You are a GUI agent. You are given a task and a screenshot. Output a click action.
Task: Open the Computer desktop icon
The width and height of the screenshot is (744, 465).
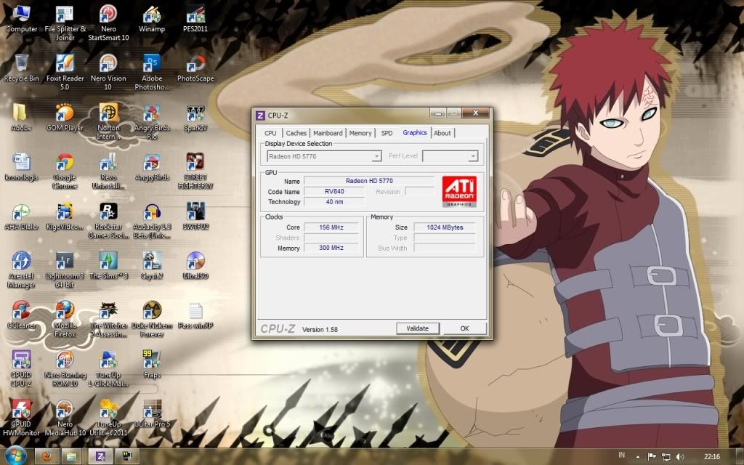(x=21, y=19)
